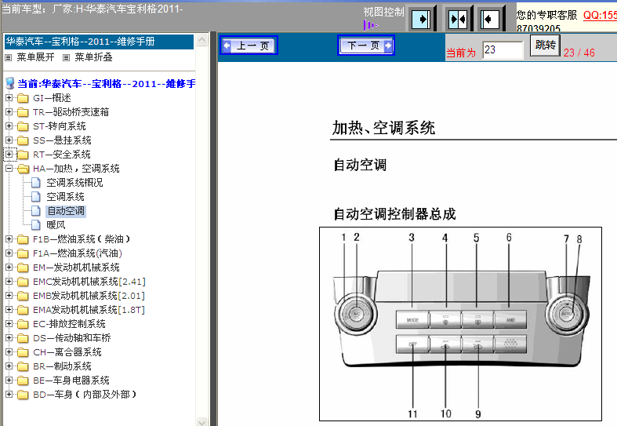Expand the F1A—燃油系统(汽油) folder
This screenshot has height=426, width=617.
click(x=9, y=253)
